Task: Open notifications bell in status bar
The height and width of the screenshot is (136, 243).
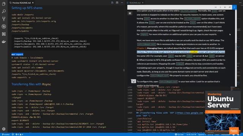Action: (x=238, y=134)
